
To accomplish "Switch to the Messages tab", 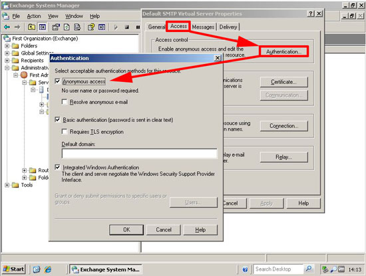I will (x=203, y=27).
